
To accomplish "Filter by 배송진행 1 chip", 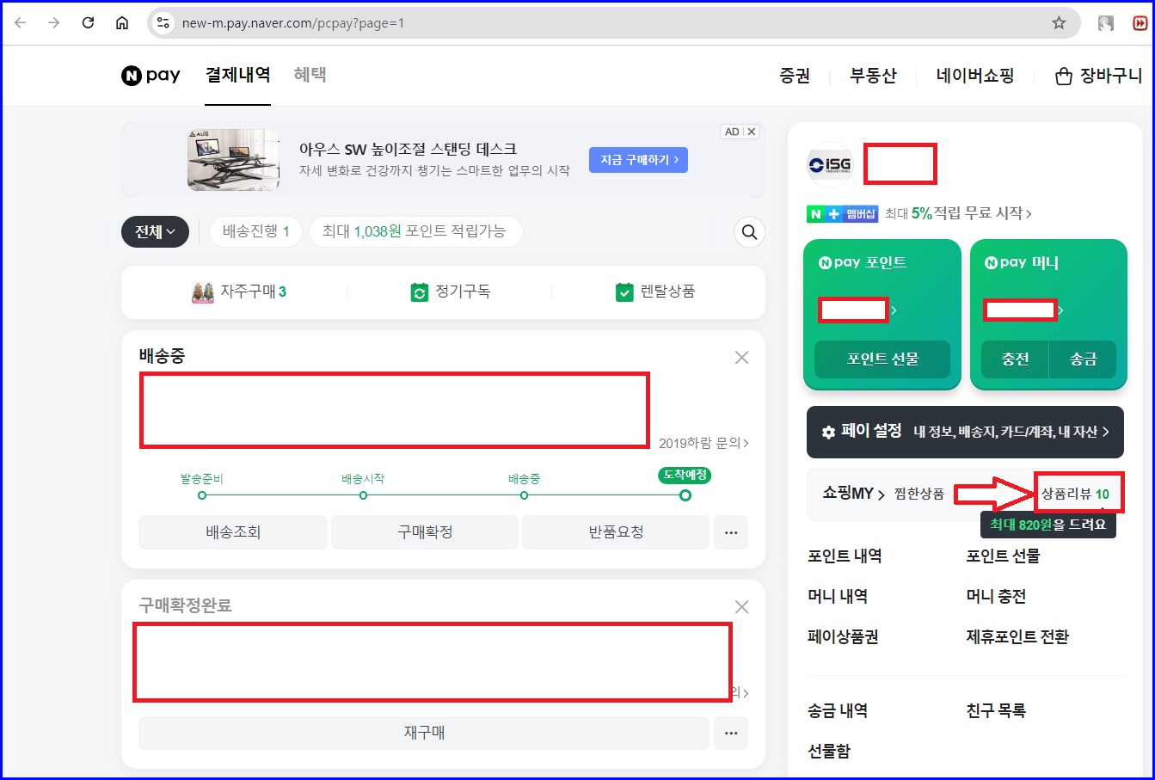I will (255, 232).
